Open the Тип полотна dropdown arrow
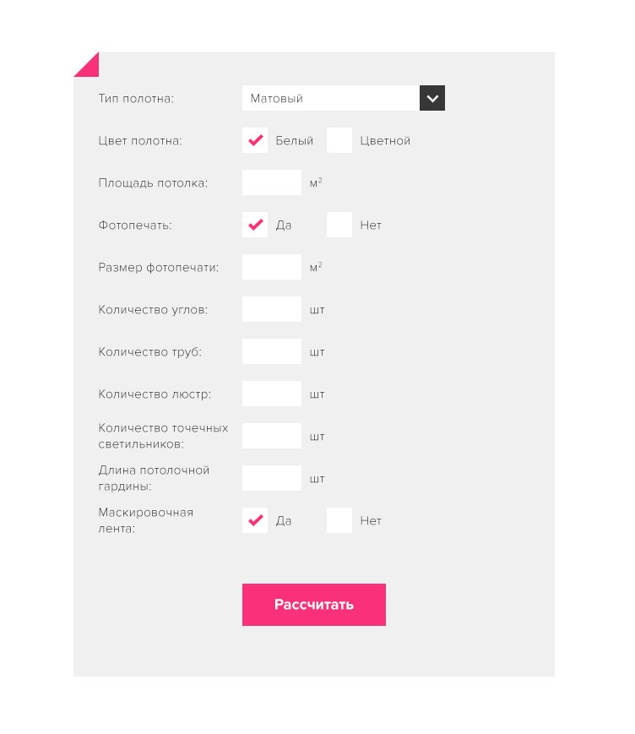Screen dimensions: 635x734 (431, 98)
